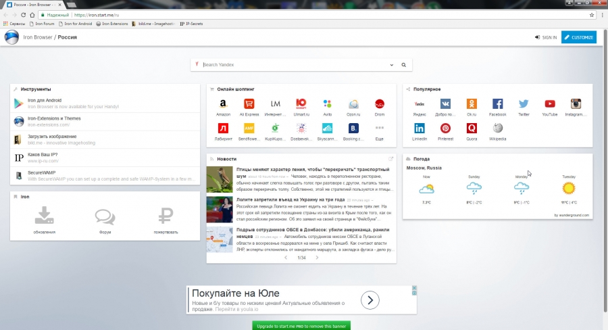Open the Ozon.ru icon
This screenshot has height=330, width=608.
pyautogui.click(x=353, y=104)
